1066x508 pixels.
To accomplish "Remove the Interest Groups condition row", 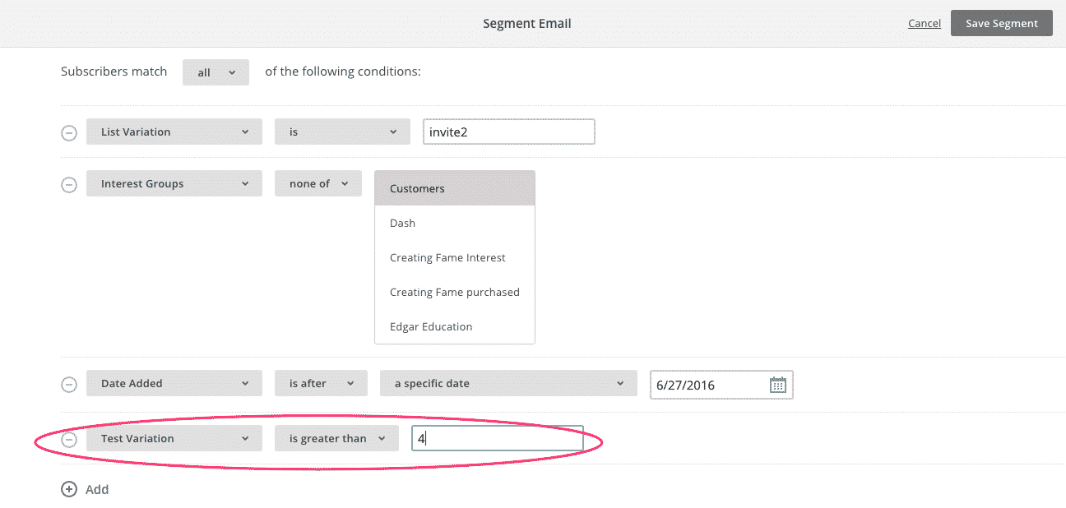I will [69, 184].
